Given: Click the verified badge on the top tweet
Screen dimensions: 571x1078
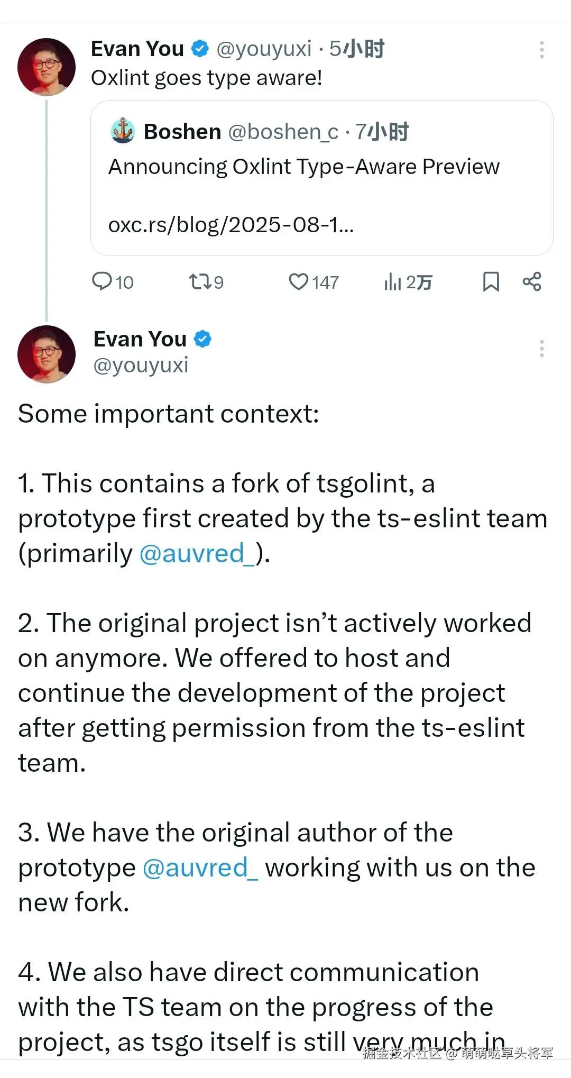Looking at the screenshot, I should pyautogui.click(x=199, y=49).
